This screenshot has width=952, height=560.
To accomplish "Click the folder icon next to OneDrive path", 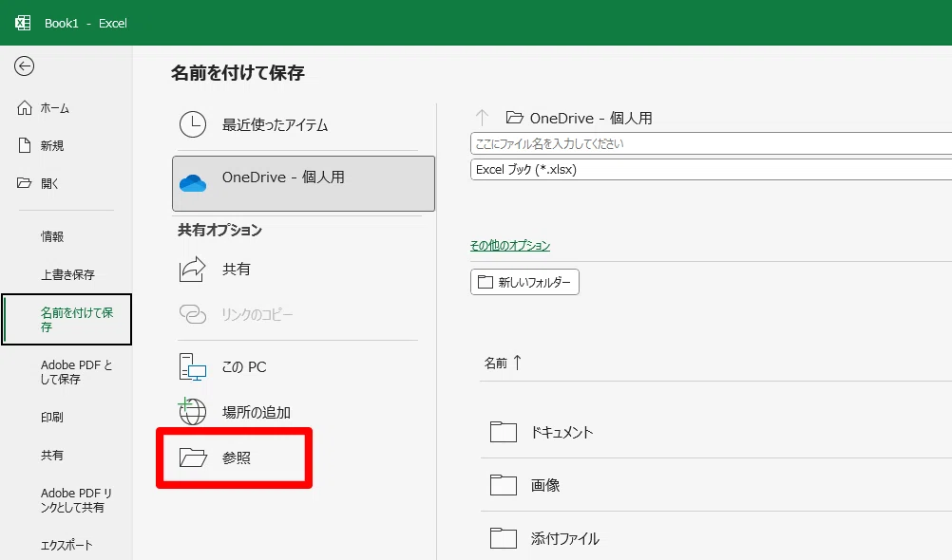I will click(x=514, y=117).
